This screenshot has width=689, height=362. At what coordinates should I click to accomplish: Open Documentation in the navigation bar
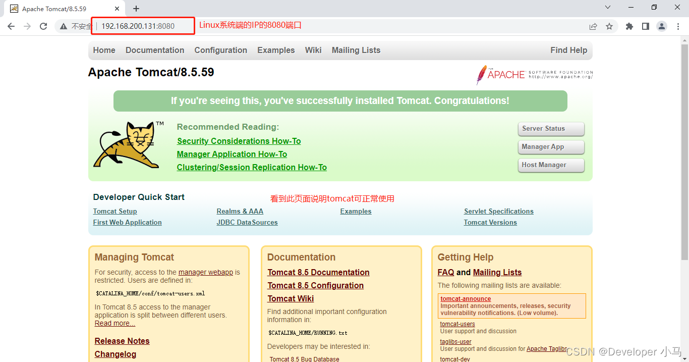tap(155, 50)
